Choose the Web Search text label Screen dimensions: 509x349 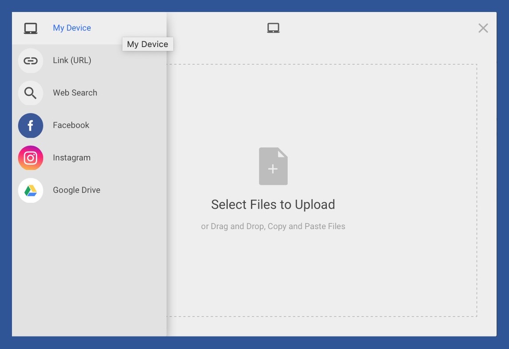[75, 93]
